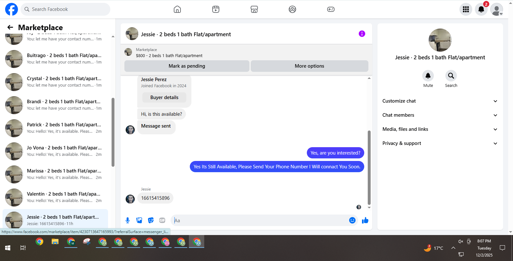The height and width of the screenshot is (261, 513).
Task: Click the 'Hi, is this available?' message
Action: pyautogui.click(x=162, y=114)
